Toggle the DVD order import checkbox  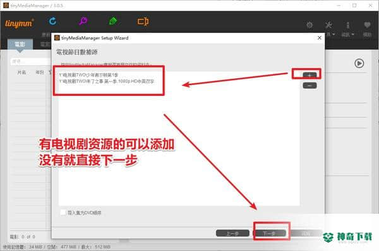(x=63, y=213)
